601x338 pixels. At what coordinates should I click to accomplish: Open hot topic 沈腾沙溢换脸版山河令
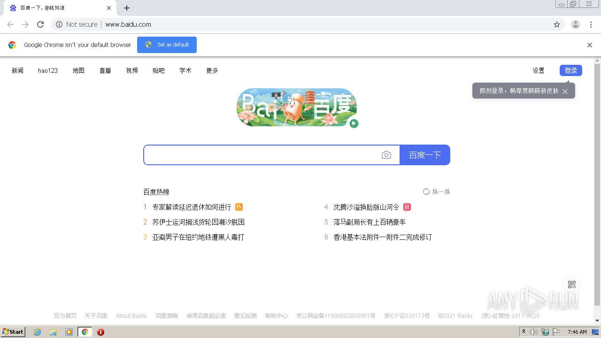[366, 207]
